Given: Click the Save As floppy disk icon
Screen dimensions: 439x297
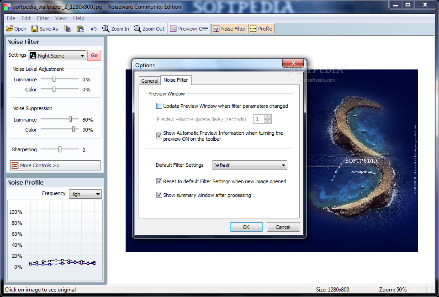Looking at the screenshot, I should (35, 28).
